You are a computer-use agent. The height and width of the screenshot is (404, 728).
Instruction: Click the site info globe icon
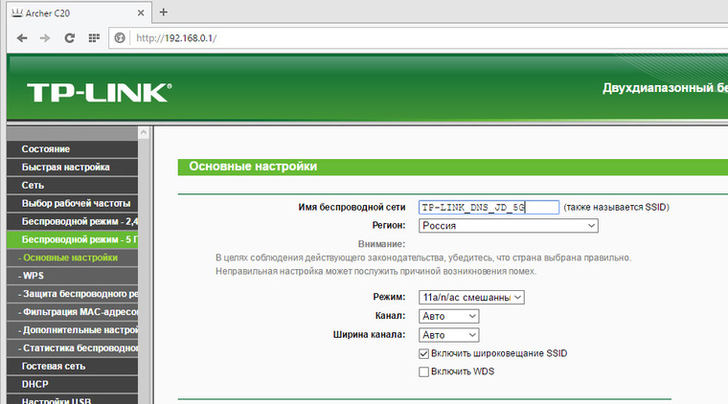120,37
